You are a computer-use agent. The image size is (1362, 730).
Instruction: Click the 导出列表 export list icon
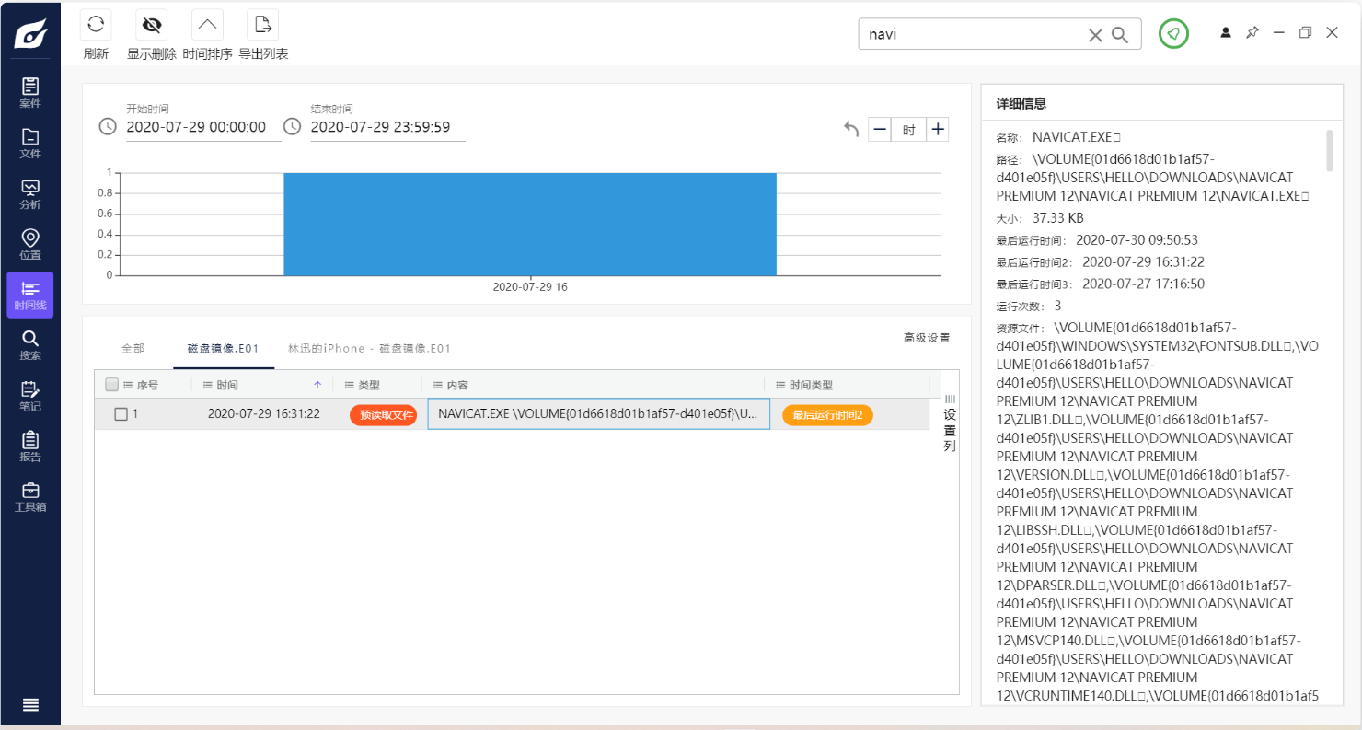pos(263,25)
